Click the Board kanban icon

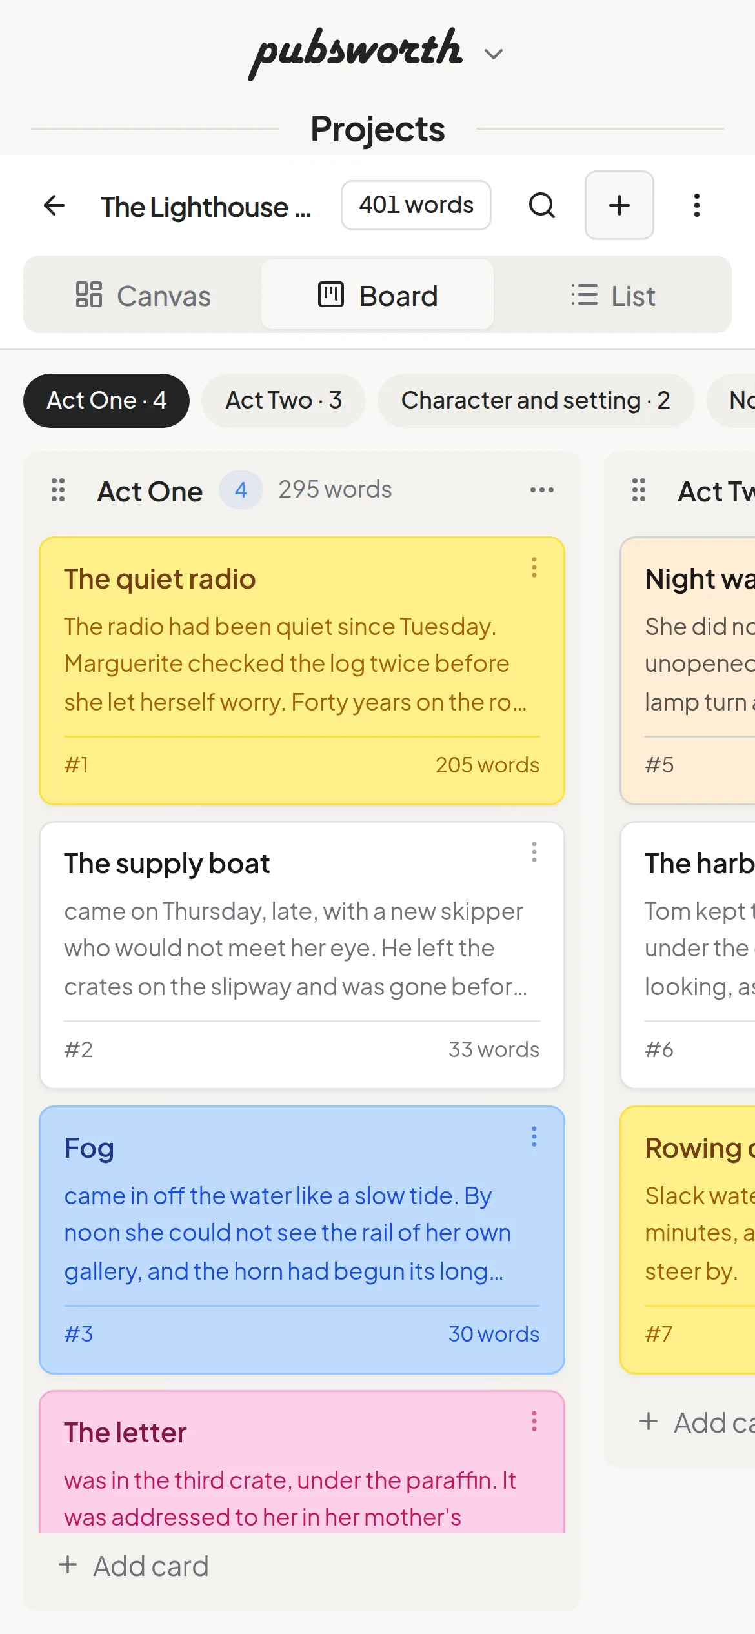click(x=331, y=295)
